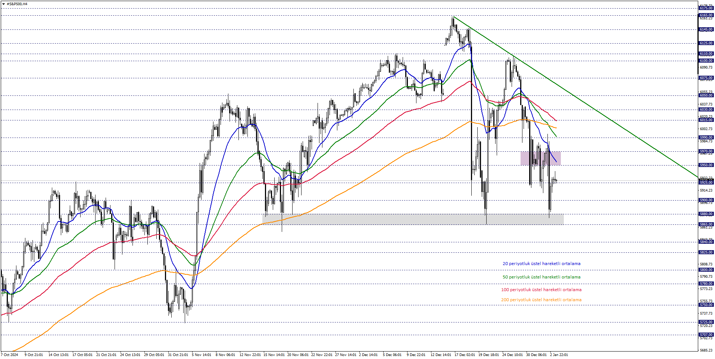Click the 5 Nov 14:01 time label
The width and height of the screenshot is (715, 359).
[x=202, y=355]
